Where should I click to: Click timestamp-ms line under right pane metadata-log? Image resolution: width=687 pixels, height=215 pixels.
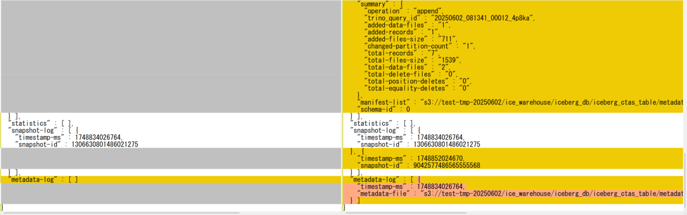(x=410, y=186)
